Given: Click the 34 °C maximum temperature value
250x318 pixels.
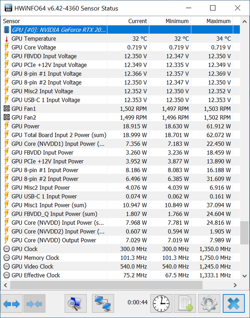Looking at the screenshot, I should (x=224, y=39).
